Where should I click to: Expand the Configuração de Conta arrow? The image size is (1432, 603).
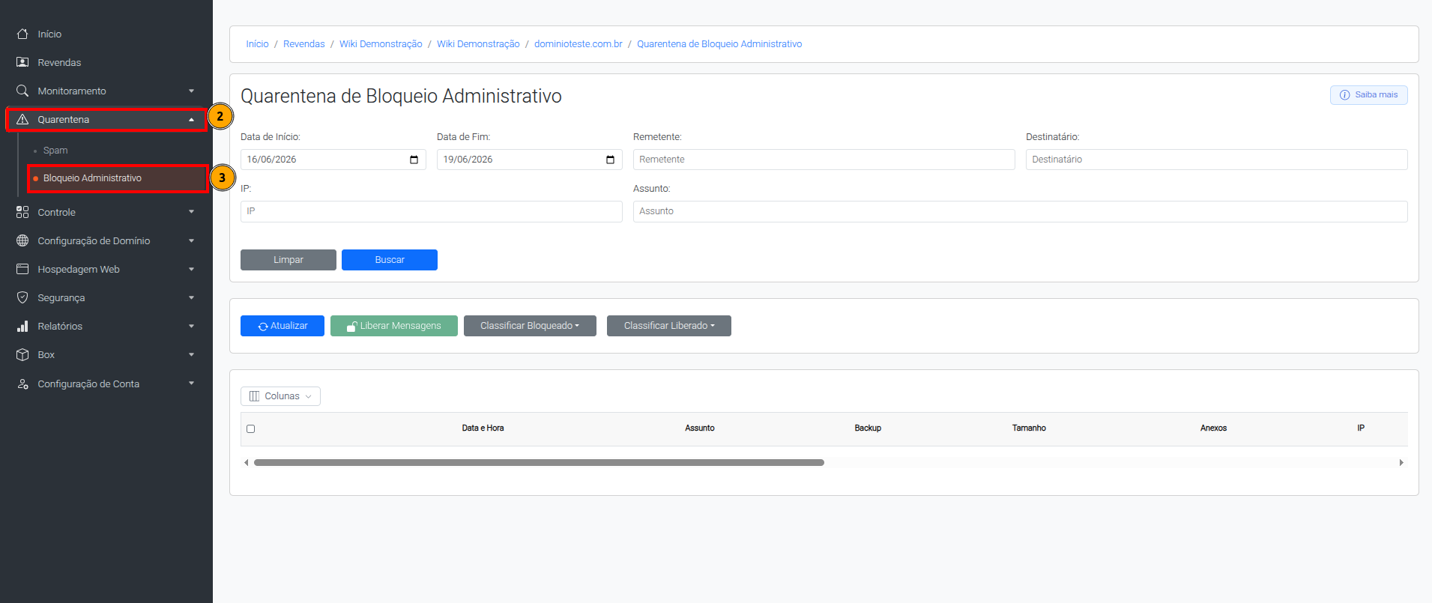(192, 384)
